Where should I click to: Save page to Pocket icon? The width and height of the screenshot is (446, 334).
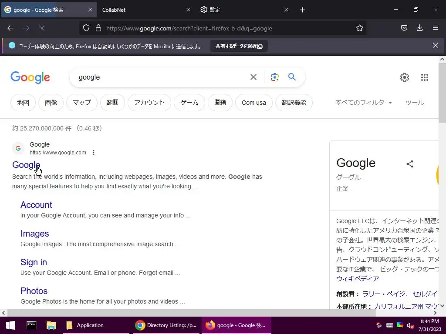click(404, 28)
